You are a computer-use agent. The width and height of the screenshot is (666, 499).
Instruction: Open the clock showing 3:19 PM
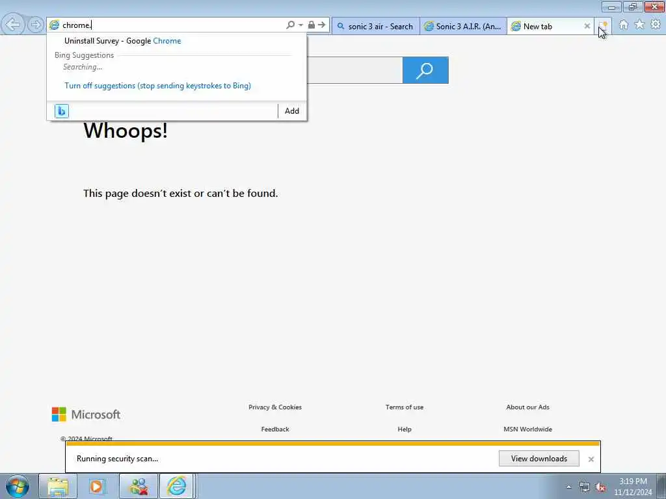(633, 487)
